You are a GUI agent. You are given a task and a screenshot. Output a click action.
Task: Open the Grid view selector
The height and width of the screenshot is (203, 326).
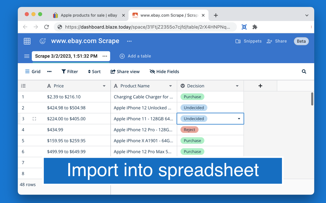[x=33, y=72]
